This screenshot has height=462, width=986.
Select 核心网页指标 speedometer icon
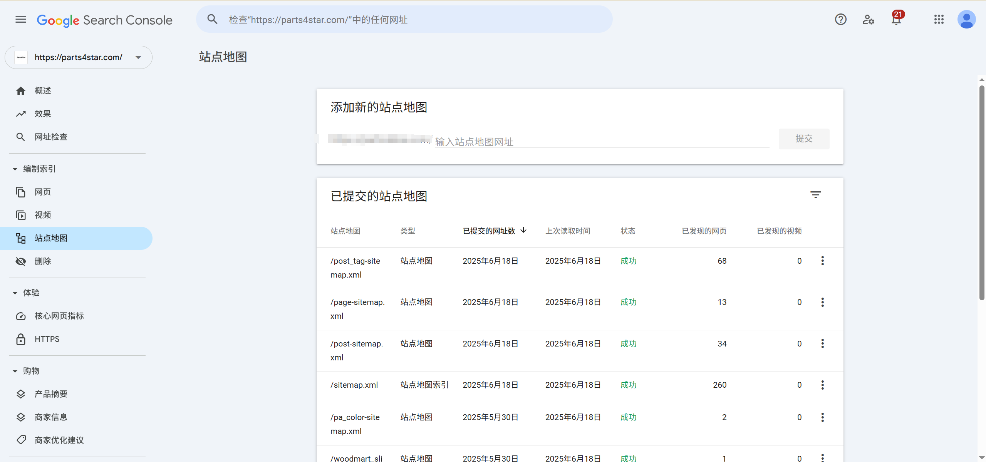(59, 316)
